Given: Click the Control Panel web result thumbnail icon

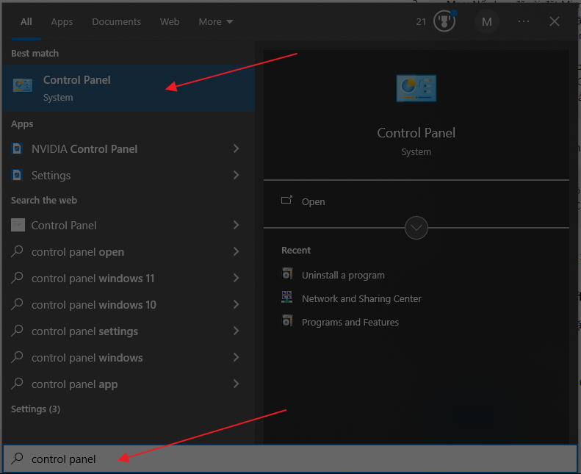Looking at the screenshot, I should point(18,225).
